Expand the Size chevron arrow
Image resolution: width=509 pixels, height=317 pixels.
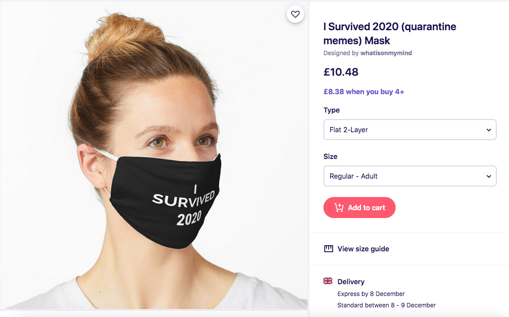point(489,176)
